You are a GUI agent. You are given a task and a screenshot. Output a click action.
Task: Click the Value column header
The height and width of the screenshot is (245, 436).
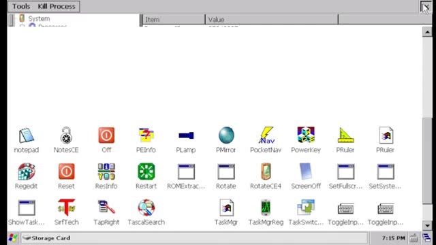pos(272,20)
